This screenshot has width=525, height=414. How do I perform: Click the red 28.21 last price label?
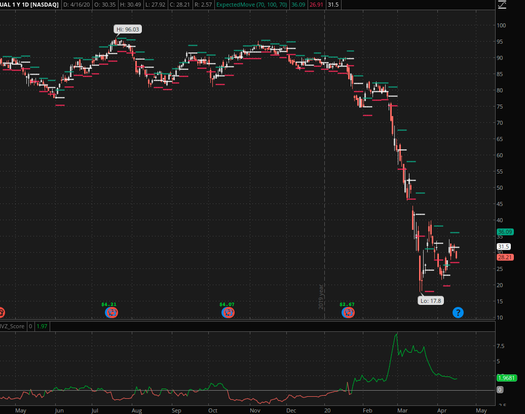[x=505, y=257]
